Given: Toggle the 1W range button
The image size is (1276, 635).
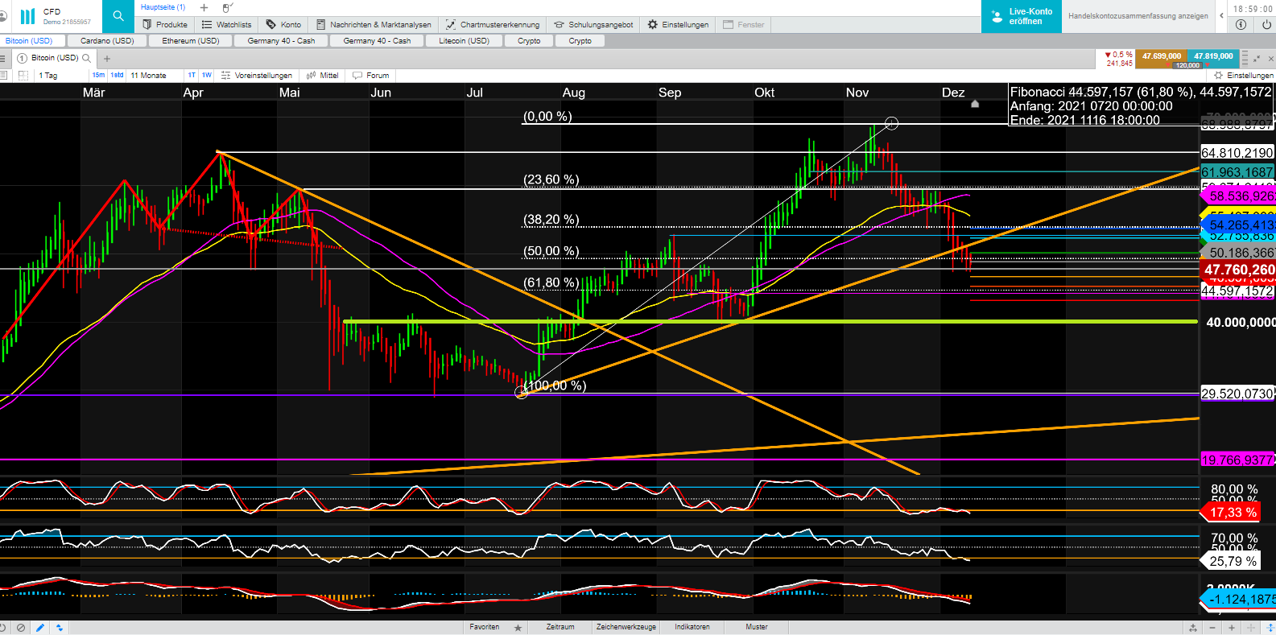Looking at the screenshot, I should click(x=207, y=76).
